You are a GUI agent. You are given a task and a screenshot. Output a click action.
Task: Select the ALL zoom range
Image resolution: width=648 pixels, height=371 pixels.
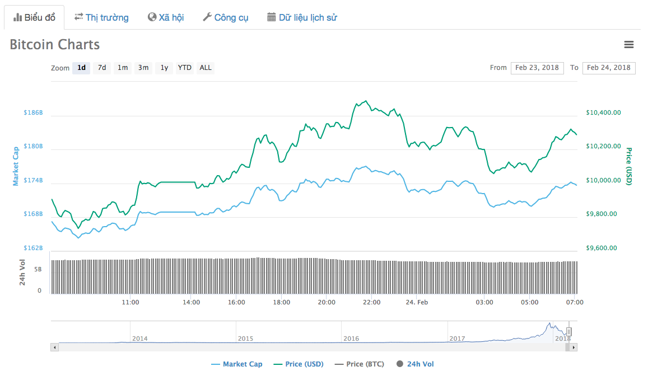tap(206, 68)
